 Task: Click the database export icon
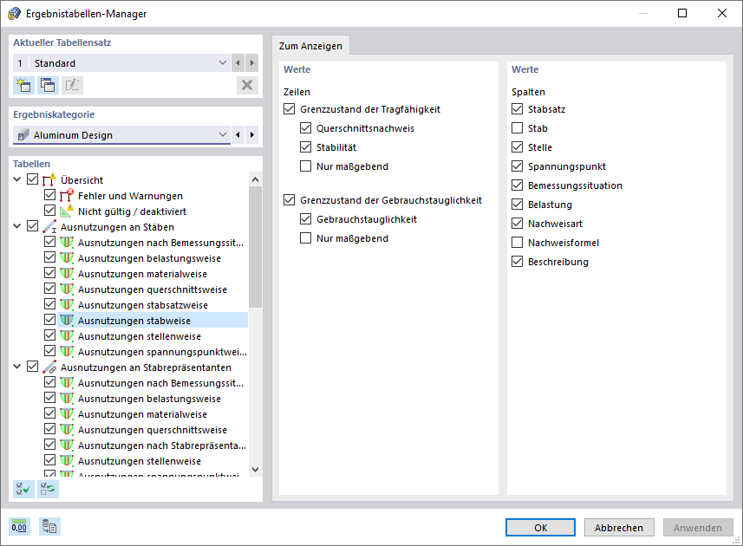tap(49, 526)
